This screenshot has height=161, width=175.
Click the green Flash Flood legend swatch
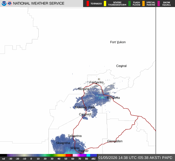[x=129, y=4]
